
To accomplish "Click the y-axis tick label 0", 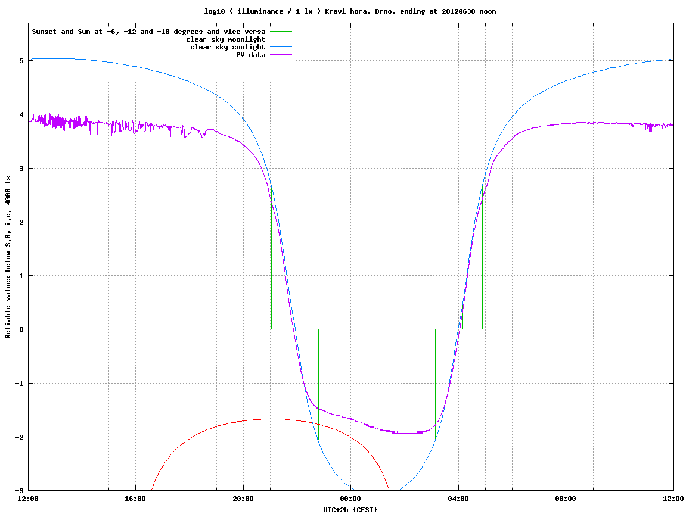I will point(21,329).
